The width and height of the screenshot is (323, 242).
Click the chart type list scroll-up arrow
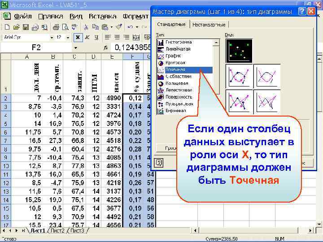[216, 43]
